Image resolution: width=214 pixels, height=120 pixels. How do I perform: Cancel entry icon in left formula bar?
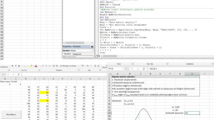click(x=8, y=75)
